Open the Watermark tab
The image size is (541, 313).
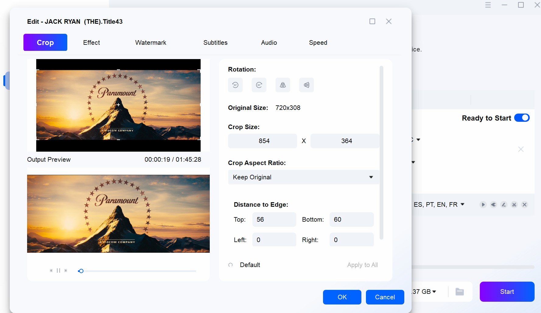tap(151, 43)
